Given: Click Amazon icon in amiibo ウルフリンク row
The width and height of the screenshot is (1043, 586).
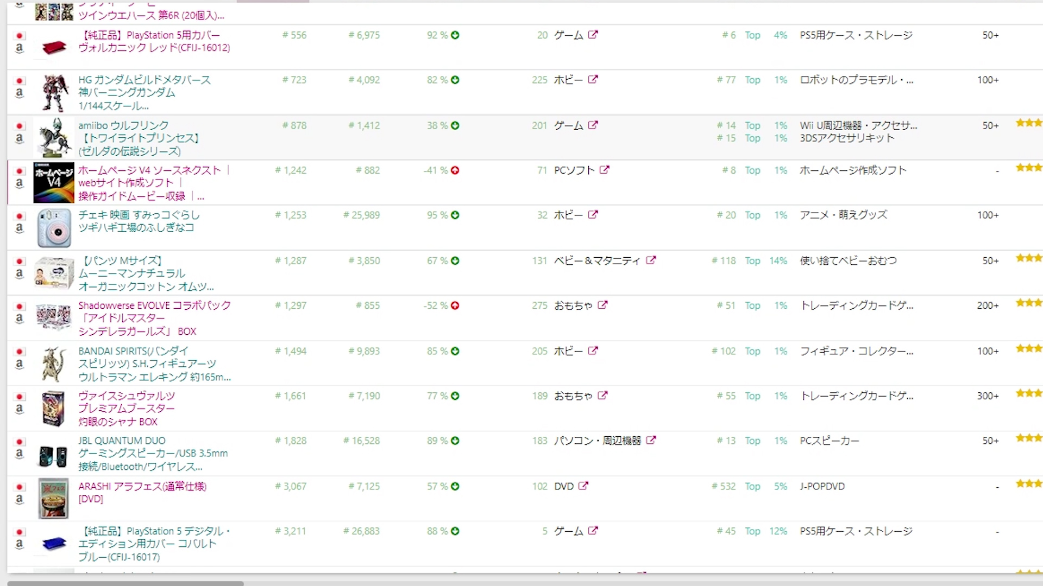Looking at the screenshot, I should point(20,138).
